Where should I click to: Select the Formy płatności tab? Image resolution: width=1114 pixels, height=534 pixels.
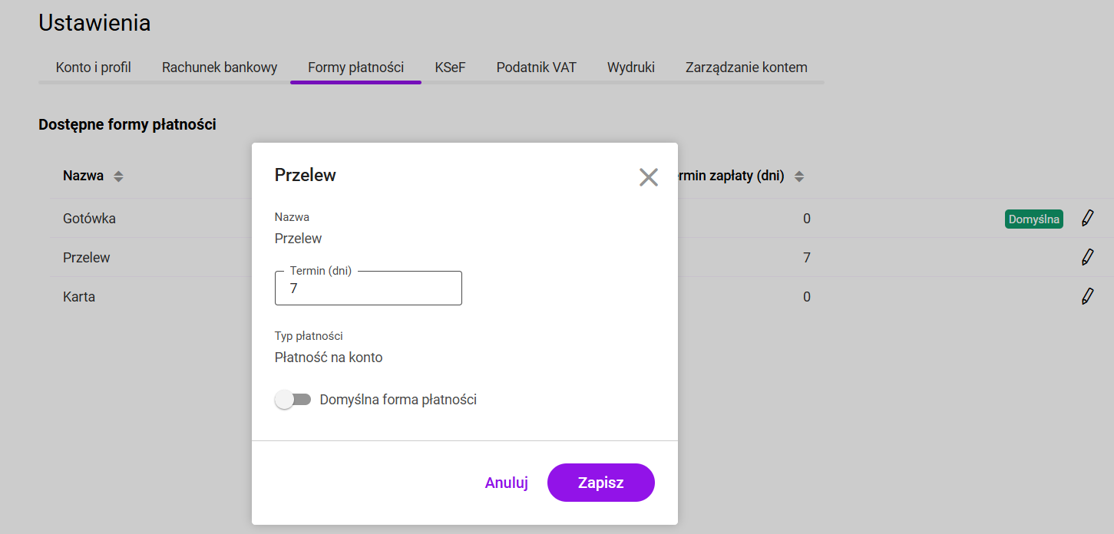(355, 68)
